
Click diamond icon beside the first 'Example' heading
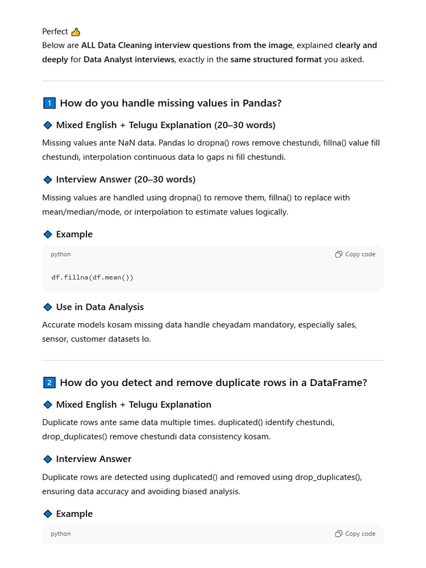(x=48, y=235)
